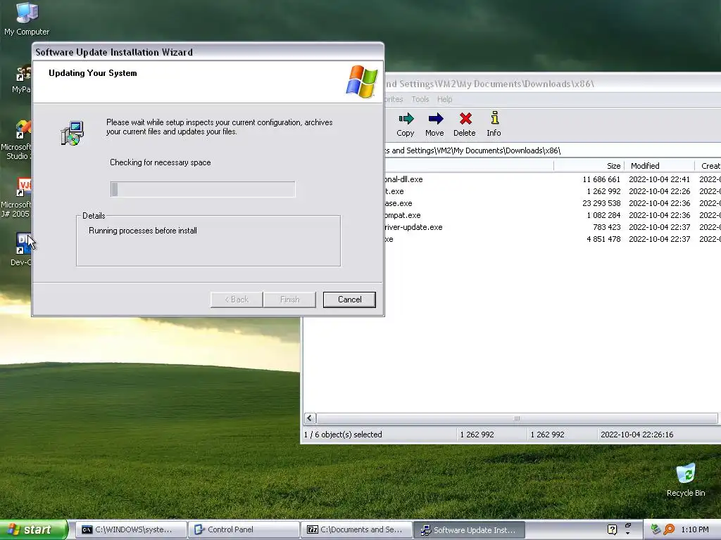721x540 pixels.
Task: Select the Dev-C++ desktop shortcut
Action: 21,250
